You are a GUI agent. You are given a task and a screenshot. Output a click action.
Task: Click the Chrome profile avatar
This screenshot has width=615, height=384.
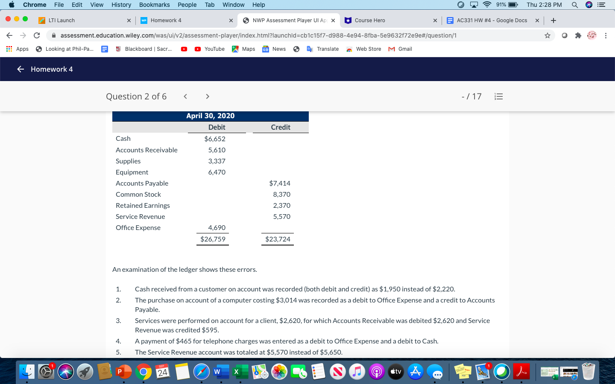tap(592, 36)
